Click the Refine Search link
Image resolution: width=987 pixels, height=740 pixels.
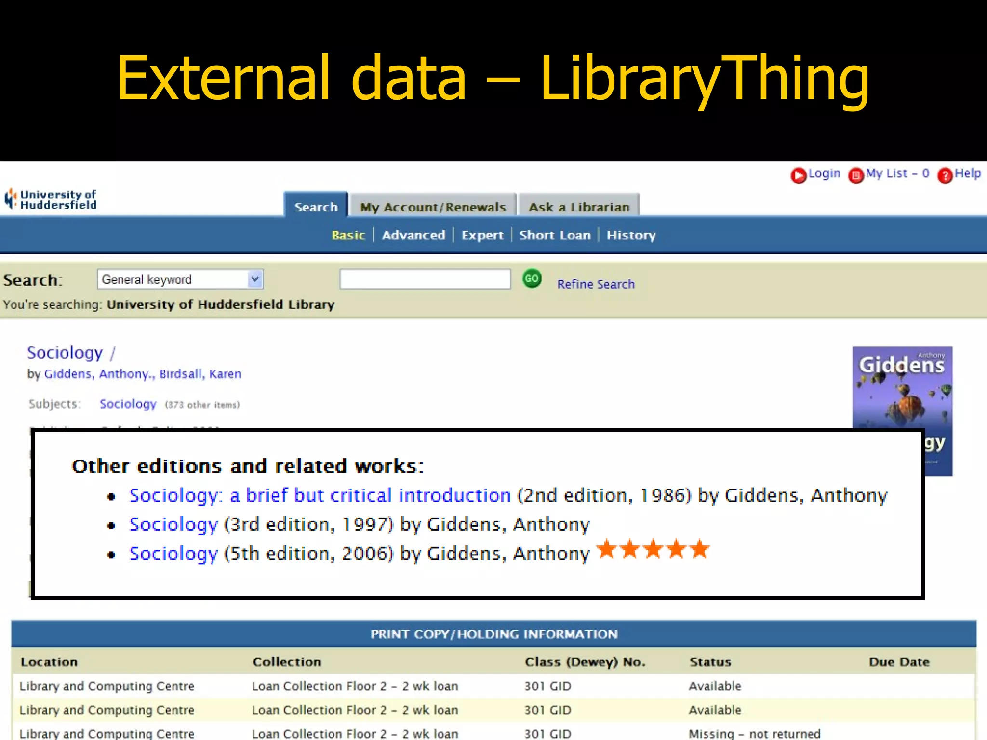tap(596, 284)
